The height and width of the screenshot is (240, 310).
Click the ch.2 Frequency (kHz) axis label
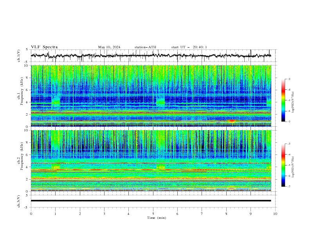(20, 156)
